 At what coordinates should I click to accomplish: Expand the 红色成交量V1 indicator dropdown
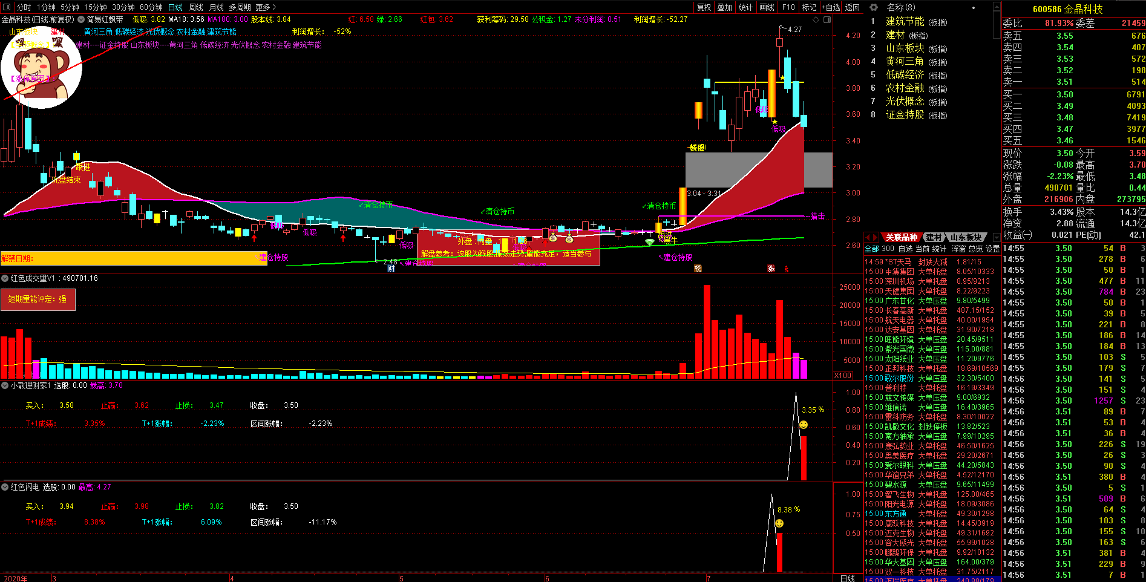pos(5,278)
